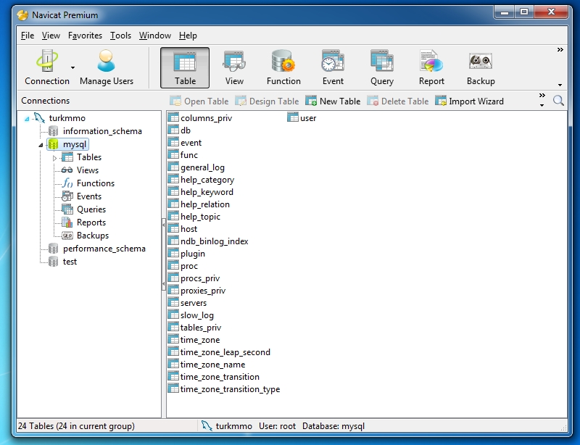
Task: Select the time_zone_leap_second table
Action: [x=219, y=352]
